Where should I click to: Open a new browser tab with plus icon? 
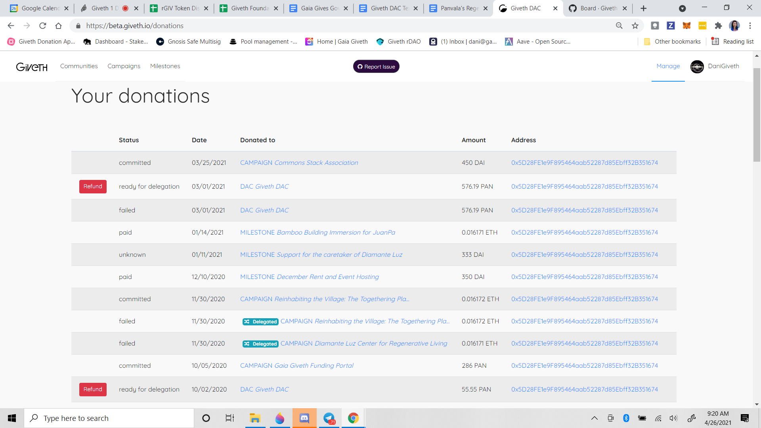(643, 8)
